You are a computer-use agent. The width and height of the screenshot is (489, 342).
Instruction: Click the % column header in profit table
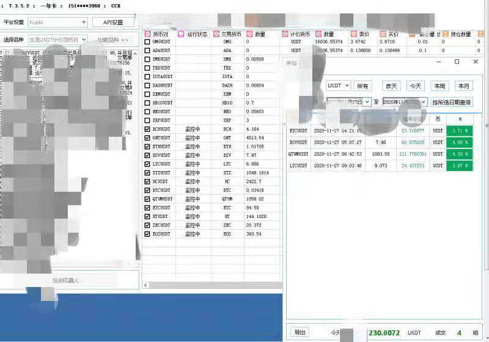pos(460,119)
